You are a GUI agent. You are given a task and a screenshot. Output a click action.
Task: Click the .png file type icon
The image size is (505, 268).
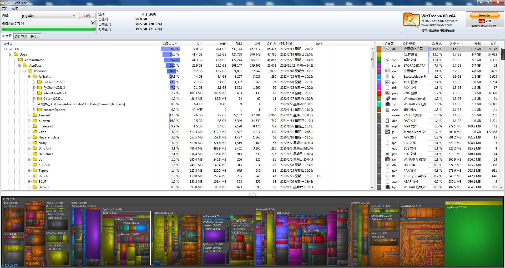coord(387,93)
